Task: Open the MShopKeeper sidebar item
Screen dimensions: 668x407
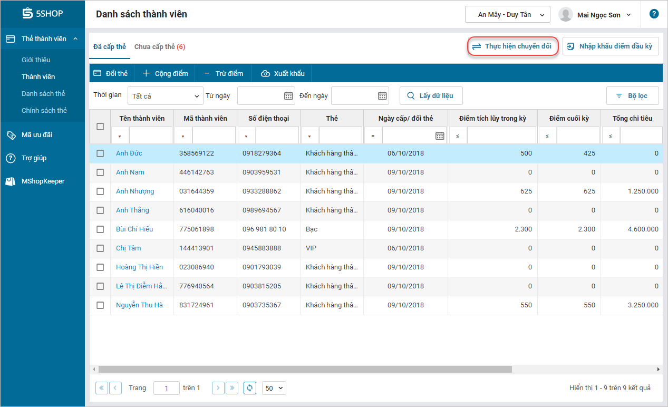Action: [x=43, y=181]
